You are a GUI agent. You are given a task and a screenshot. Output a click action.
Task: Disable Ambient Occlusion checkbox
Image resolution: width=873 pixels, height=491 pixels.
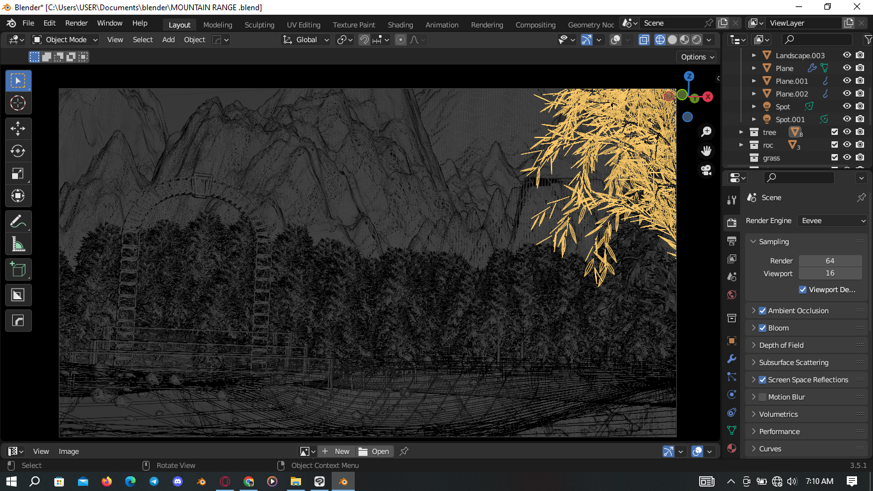tap(762, 311)
